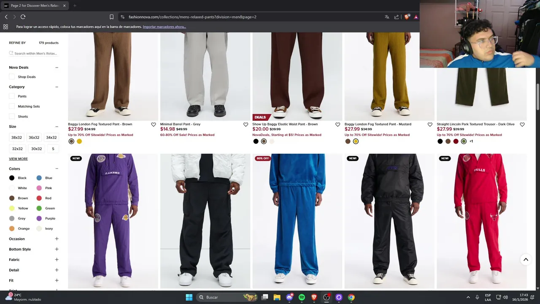
Task: Open Minimal Barrel Pant - Grey title
Action: (x=180, y=124)
